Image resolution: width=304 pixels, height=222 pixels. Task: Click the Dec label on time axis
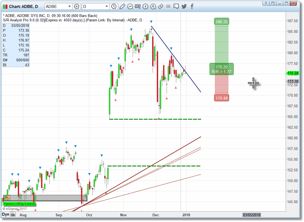tap(156, 215)
